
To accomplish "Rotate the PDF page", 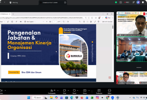I will (63, 22).
